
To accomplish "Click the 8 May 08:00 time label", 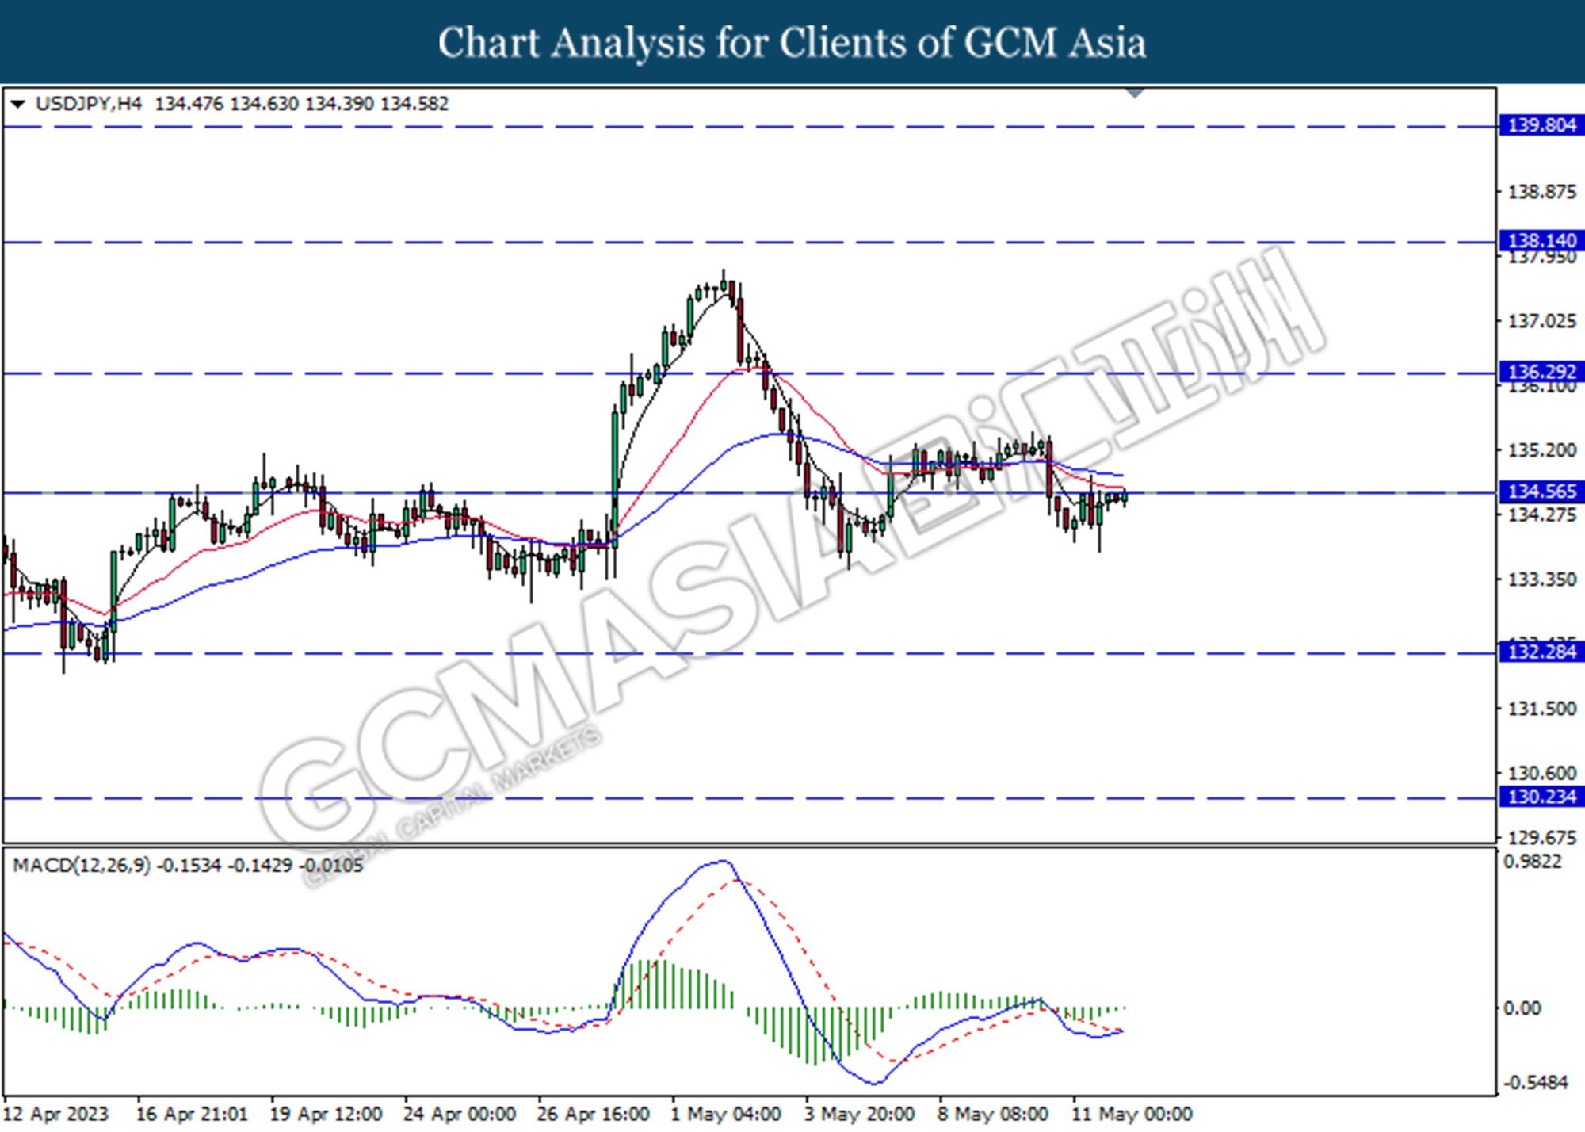I will click(994, 1114).
